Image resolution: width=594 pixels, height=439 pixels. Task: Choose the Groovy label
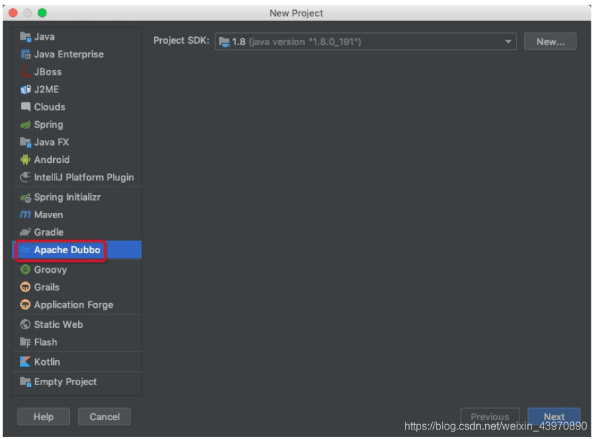[x=50, y=269]
